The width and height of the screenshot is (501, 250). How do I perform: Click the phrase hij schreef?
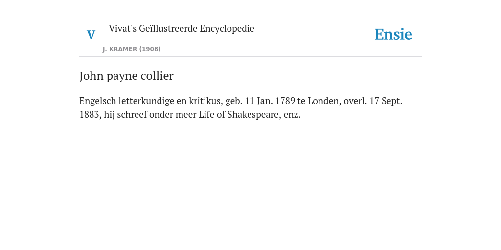tap(125, 114)
